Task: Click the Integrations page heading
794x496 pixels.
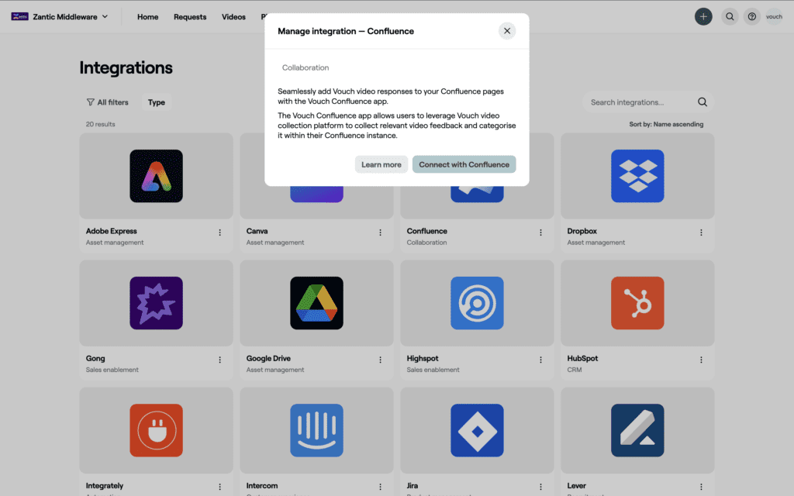Action: (x=126, y=68)
